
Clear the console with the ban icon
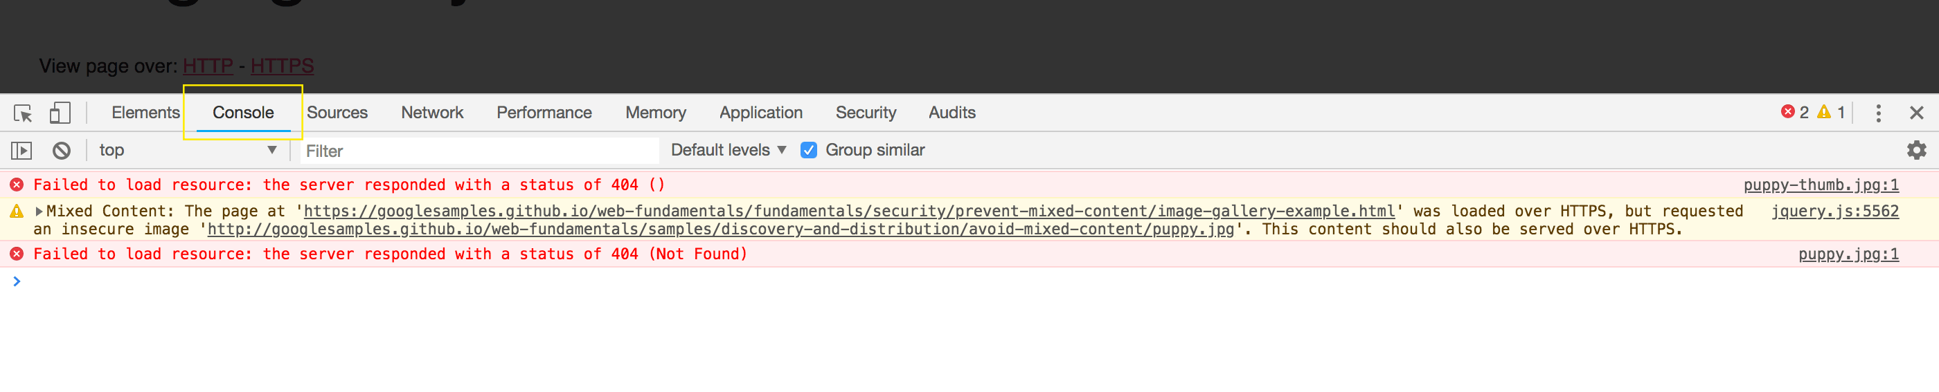pos(62,151)
